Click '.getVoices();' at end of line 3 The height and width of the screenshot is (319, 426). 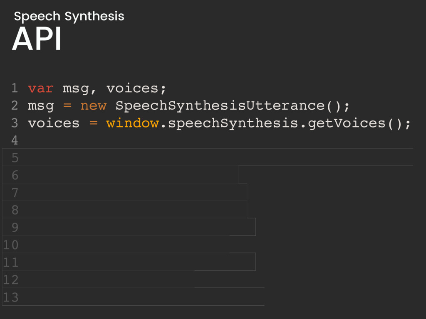(x=356, y=123)
